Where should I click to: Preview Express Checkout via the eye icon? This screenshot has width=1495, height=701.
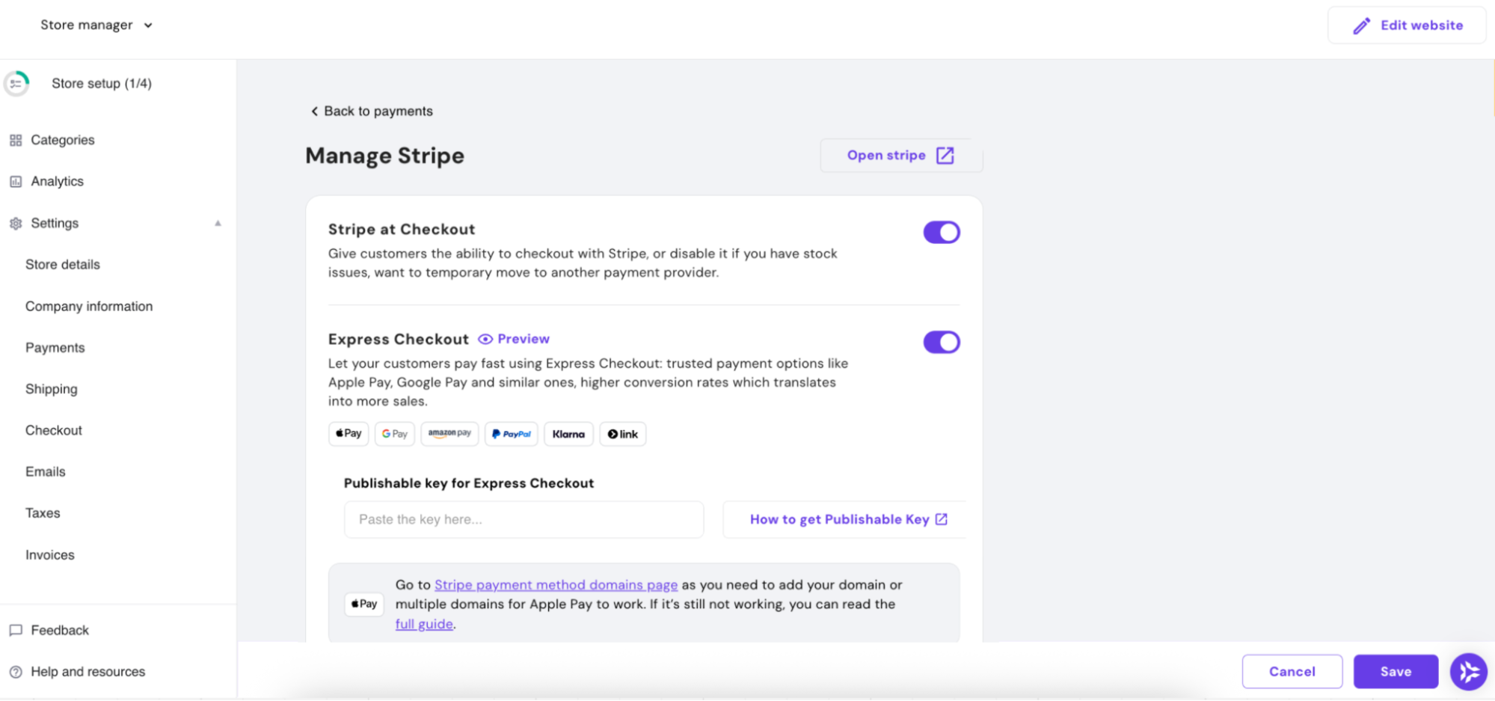[x=485, y=340]
